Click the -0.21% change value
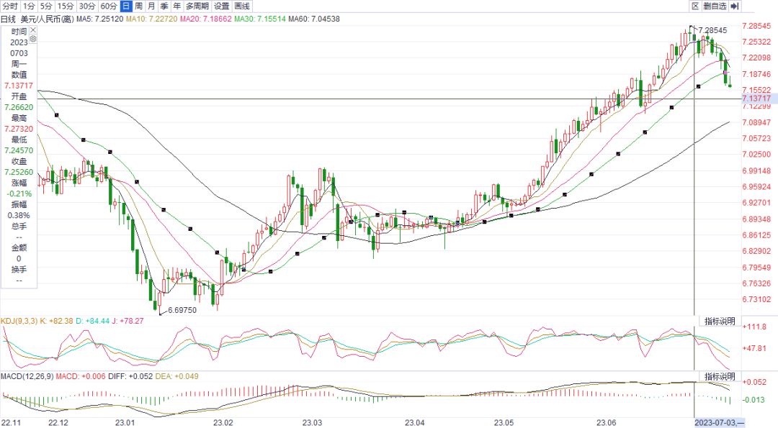The height and width of the screenshot is (428, 778). 19,193
